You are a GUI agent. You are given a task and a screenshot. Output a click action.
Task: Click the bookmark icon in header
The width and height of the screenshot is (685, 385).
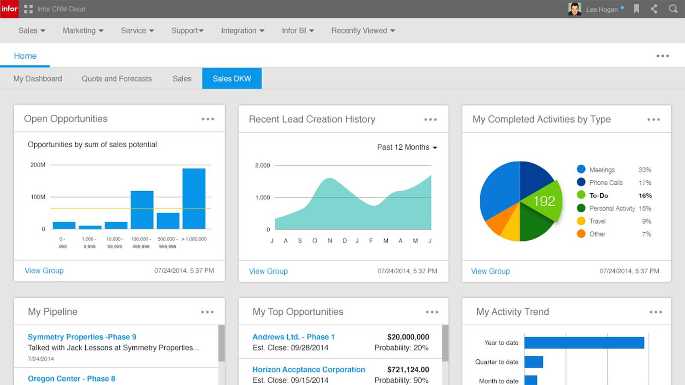637,9
